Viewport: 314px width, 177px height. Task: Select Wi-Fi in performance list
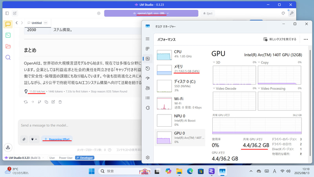coord(180,103)
